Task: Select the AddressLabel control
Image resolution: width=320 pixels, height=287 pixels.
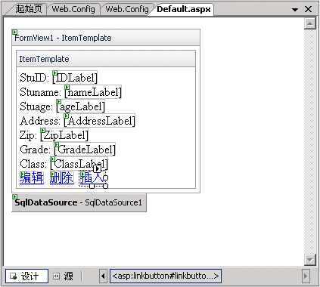Action: pos(99,121)
